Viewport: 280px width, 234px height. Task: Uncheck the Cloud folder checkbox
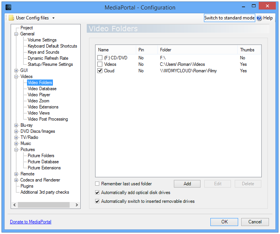(100, 70)
